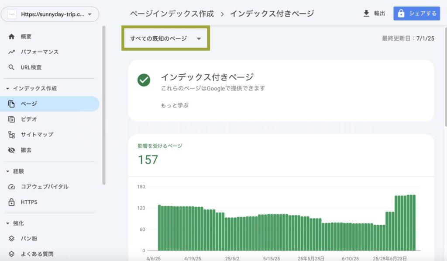
Task: Click the home icon beside 概要
Action: 12,37
